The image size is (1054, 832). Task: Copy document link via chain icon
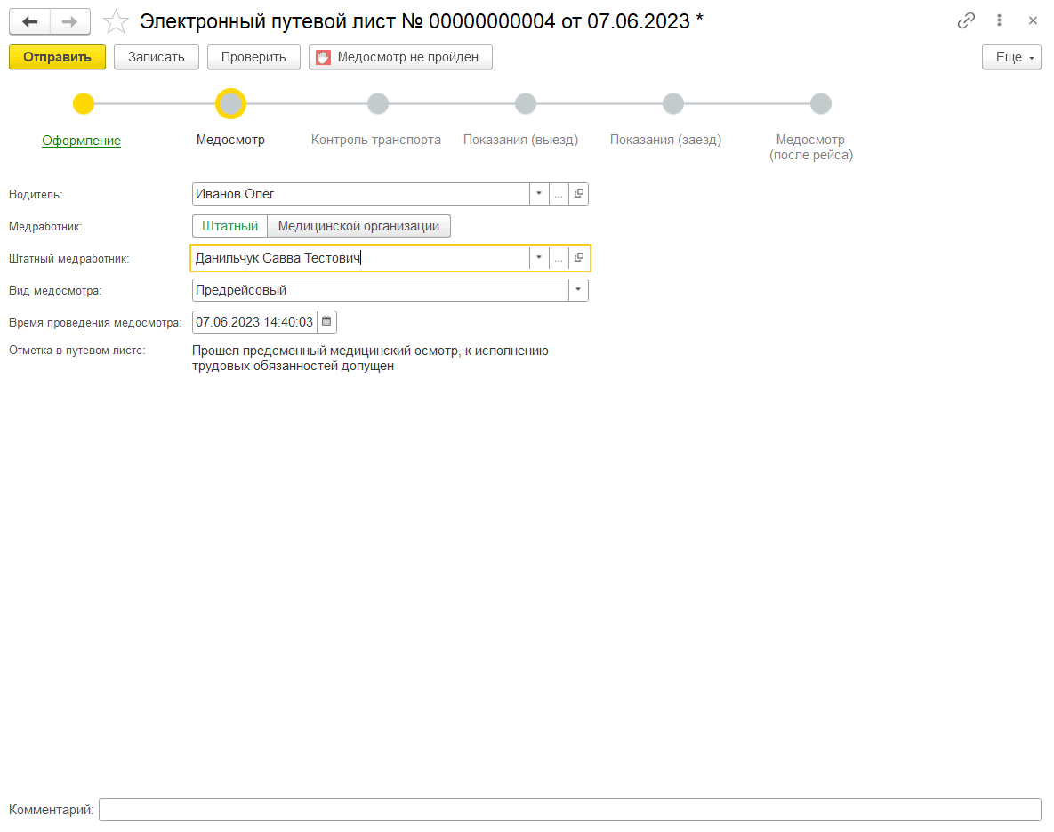tap(966, 21)
